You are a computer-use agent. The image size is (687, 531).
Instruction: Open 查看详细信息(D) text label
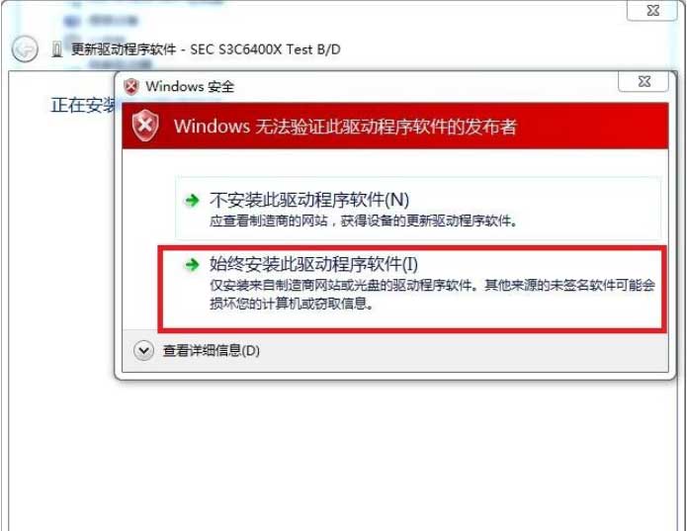pos(212,350)
